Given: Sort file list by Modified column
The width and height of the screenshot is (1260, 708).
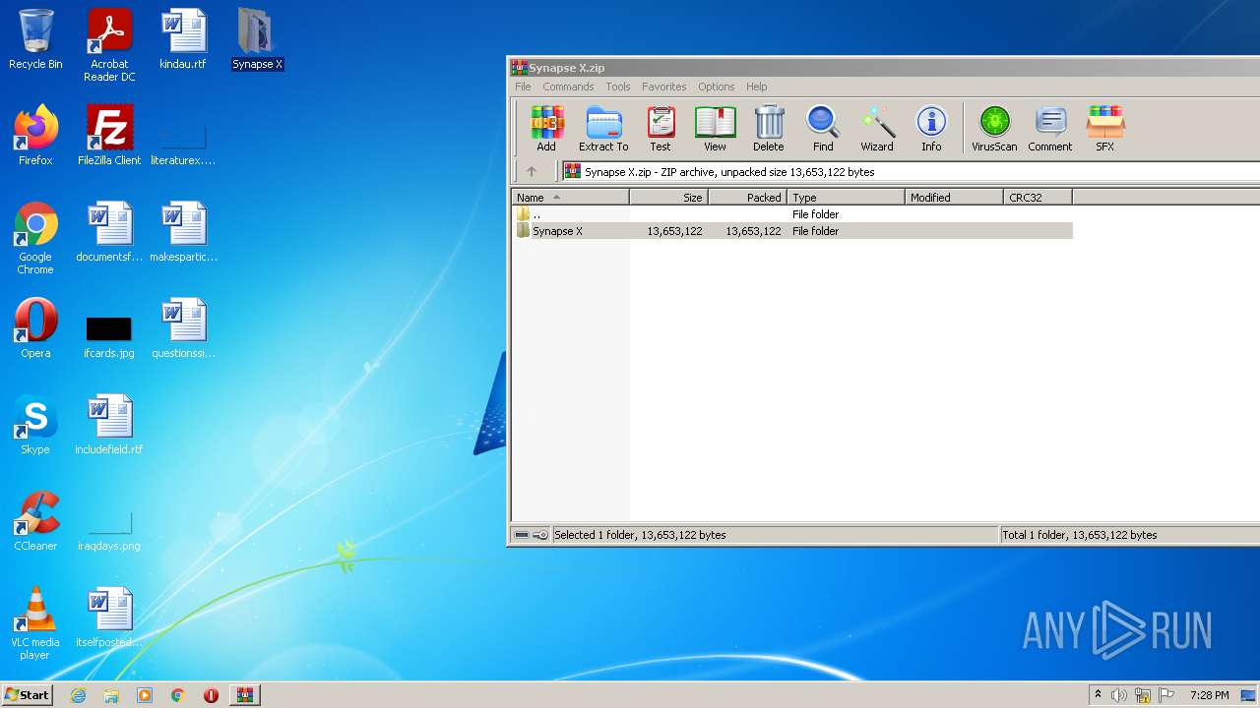Looking at the screenshot, I should click(x=955, y=197).
